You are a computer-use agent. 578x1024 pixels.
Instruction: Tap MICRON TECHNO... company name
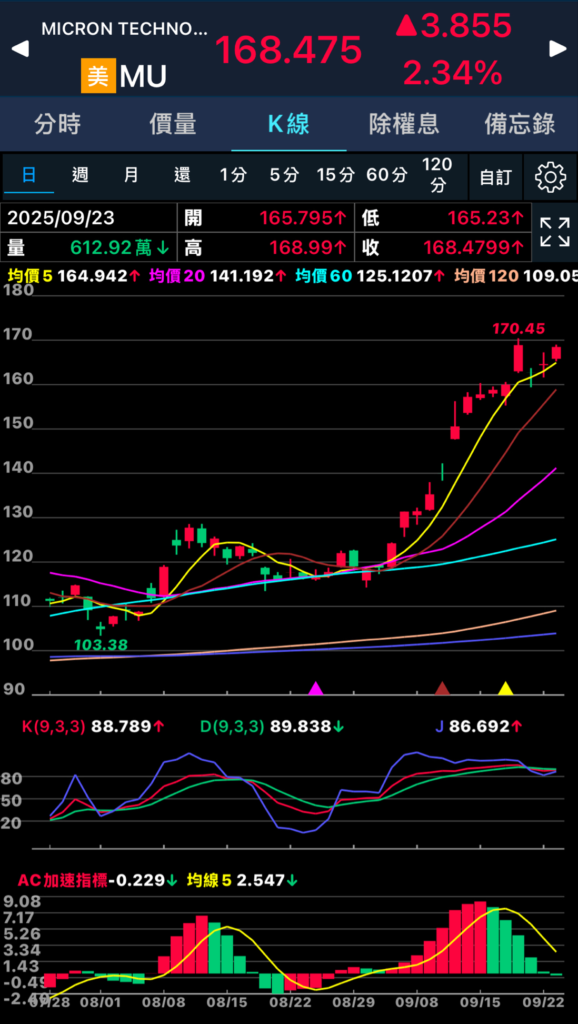(124, 28)
